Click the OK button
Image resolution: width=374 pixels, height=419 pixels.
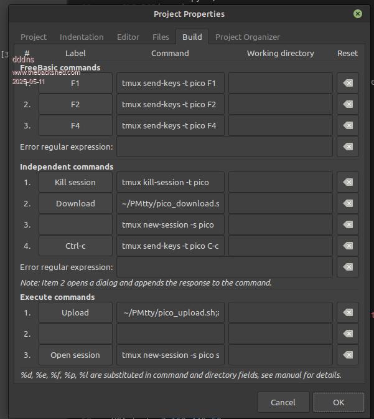pyautogui.click(x=339, y=402)
